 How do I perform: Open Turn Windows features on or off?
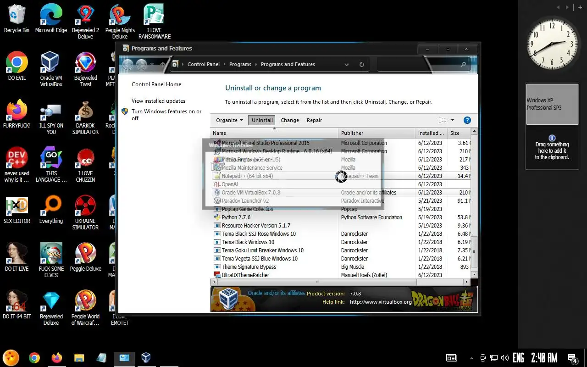[166, 115]
